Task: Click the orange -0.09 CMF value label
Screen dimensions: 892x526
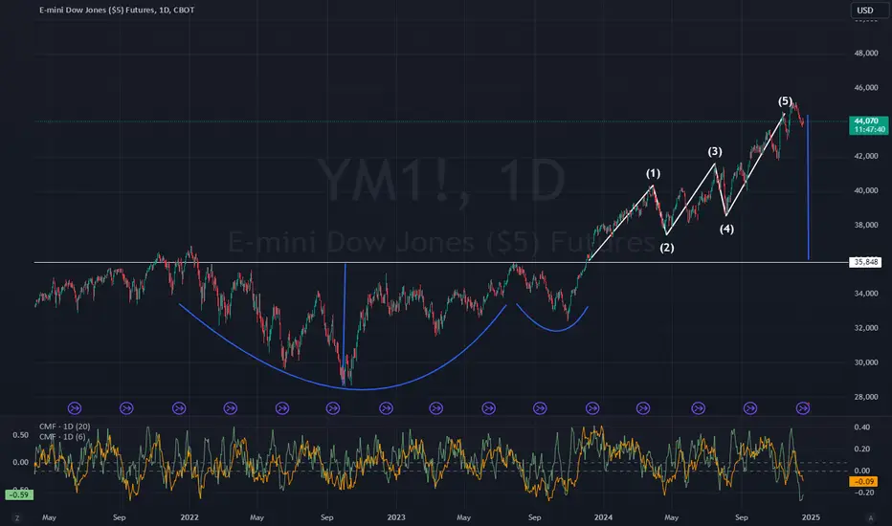Action: coord(863,482)
